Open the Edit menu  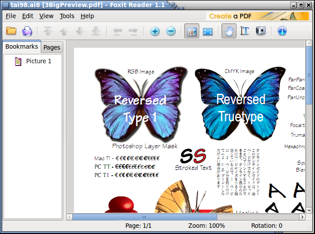point(27,16)
